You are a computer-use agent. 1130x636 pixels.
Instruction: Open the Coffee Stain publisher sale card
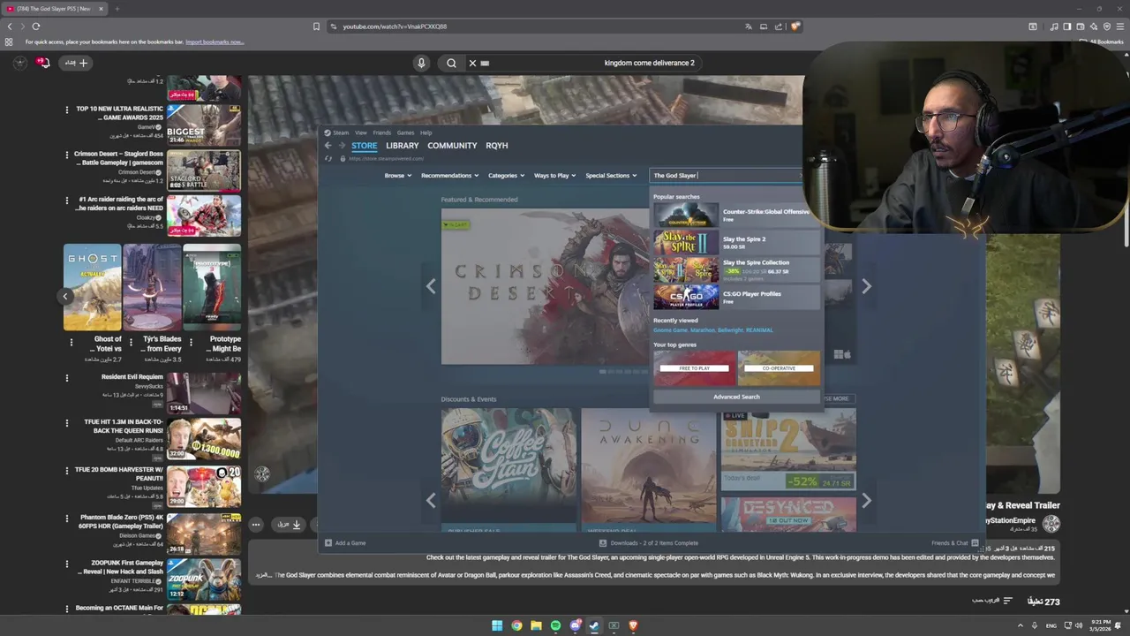tap(508, 470)
